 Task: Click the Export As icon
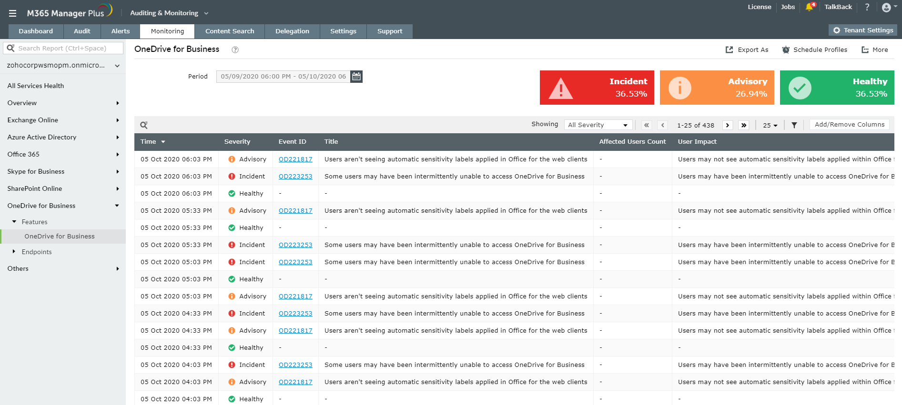click(730, 49)
